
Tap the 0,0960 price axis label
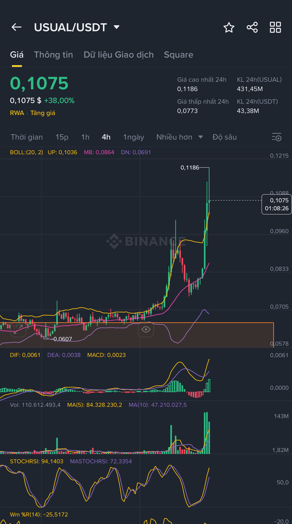click(x=279, y=231)
